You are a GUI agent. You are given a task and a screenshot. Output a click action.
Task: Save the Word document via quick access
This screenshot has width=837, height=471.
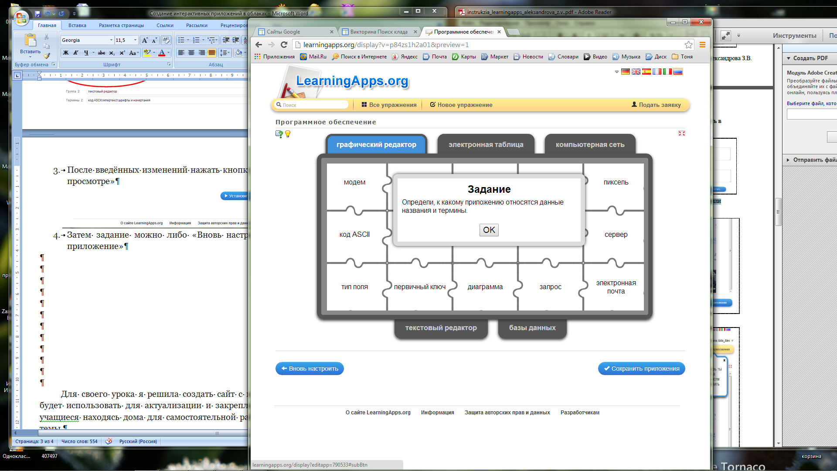(37, 14)
